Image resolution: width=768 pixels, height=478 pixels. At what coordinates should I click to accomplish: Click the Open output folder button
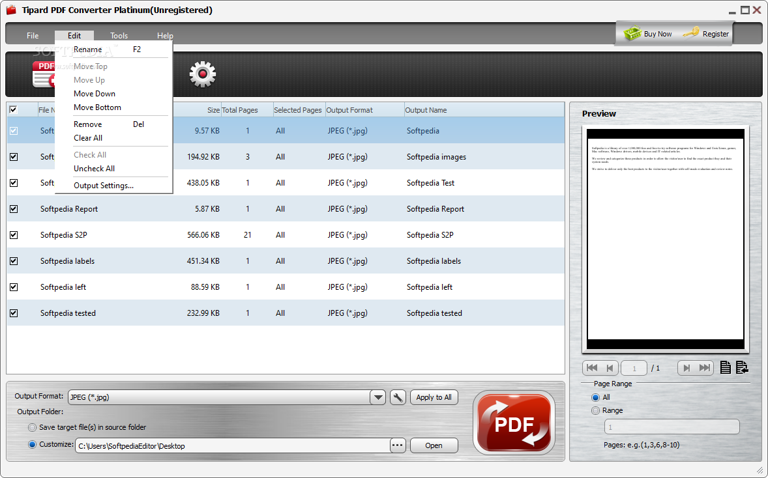[434, 445]
